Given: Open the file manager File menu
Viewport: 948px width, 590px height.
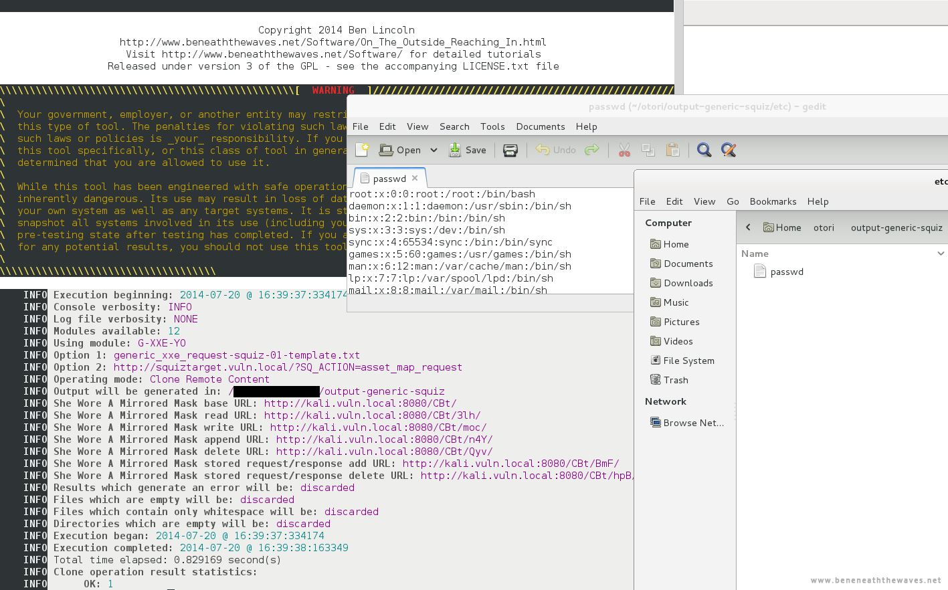Looking at the screenshot, I should tap(647, 201).
